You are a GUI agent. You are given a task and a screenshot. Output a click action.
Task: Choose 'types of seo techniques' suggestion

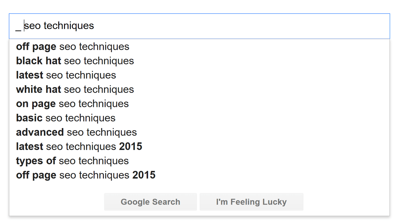[x=72, y=161]
